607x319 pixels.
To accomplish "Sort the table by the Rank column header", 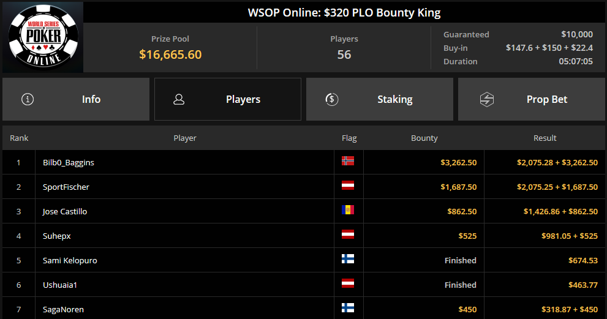I will (x=19, y=138).
